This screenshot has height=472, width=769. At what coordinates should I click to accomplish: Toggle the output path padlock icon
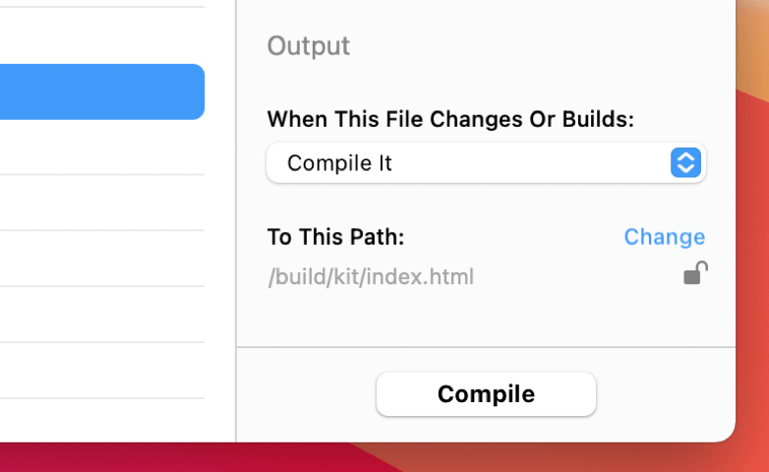point(695,272)
